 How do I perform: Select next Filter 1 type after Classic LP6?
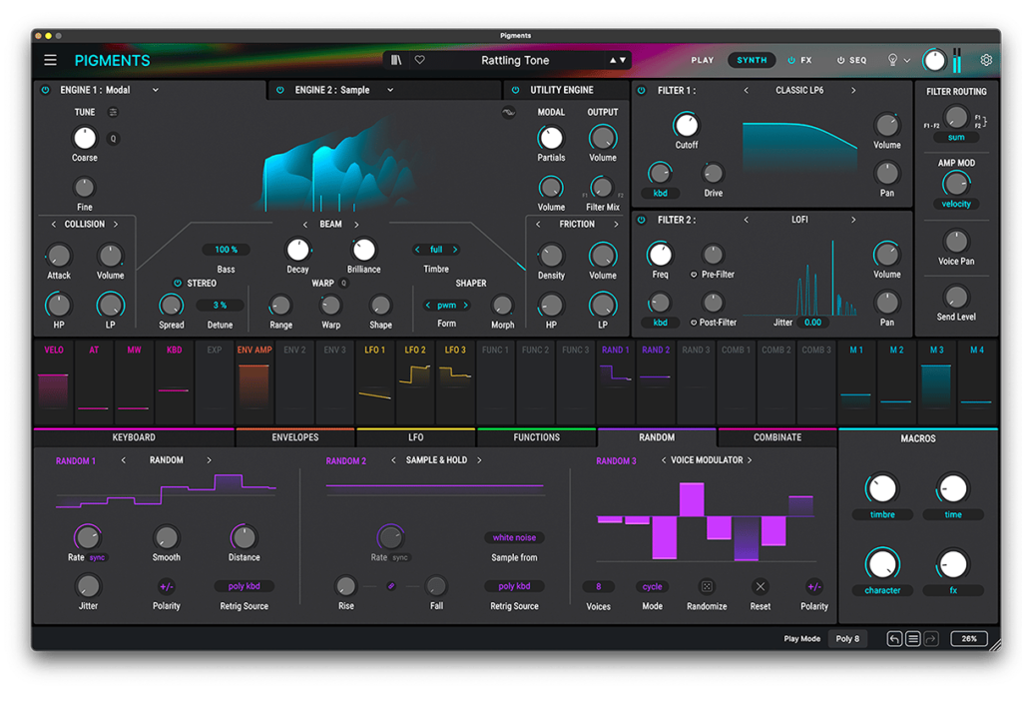(x=853, y=91)
